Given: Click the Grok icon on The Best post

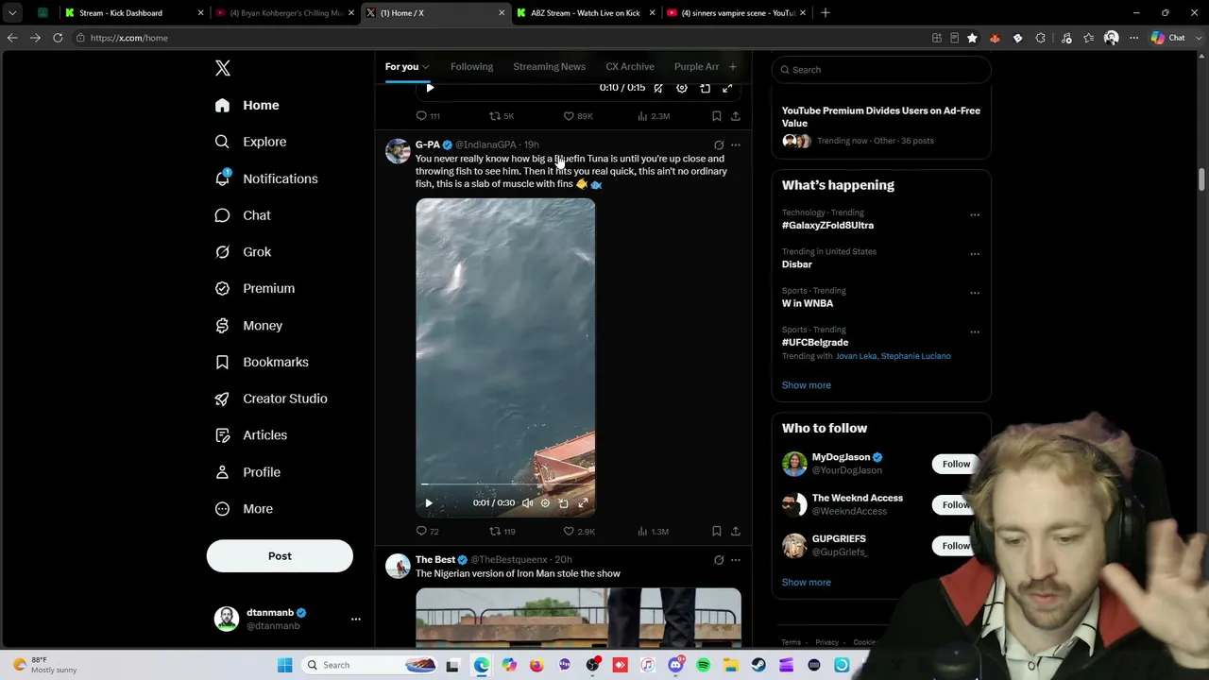Looking at the screenshot, I should [x=719, y=560].
